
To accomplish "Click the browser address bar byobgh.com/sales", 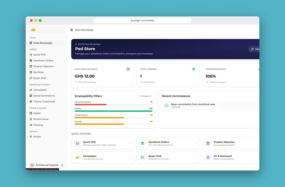I will (x=142, y=20).
